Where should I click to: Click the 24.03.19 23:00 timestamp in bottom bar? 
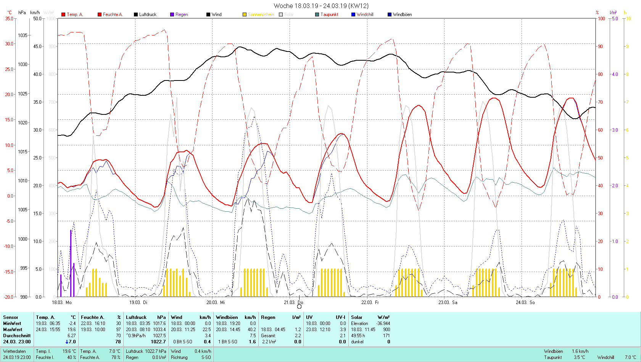point(17,357)
